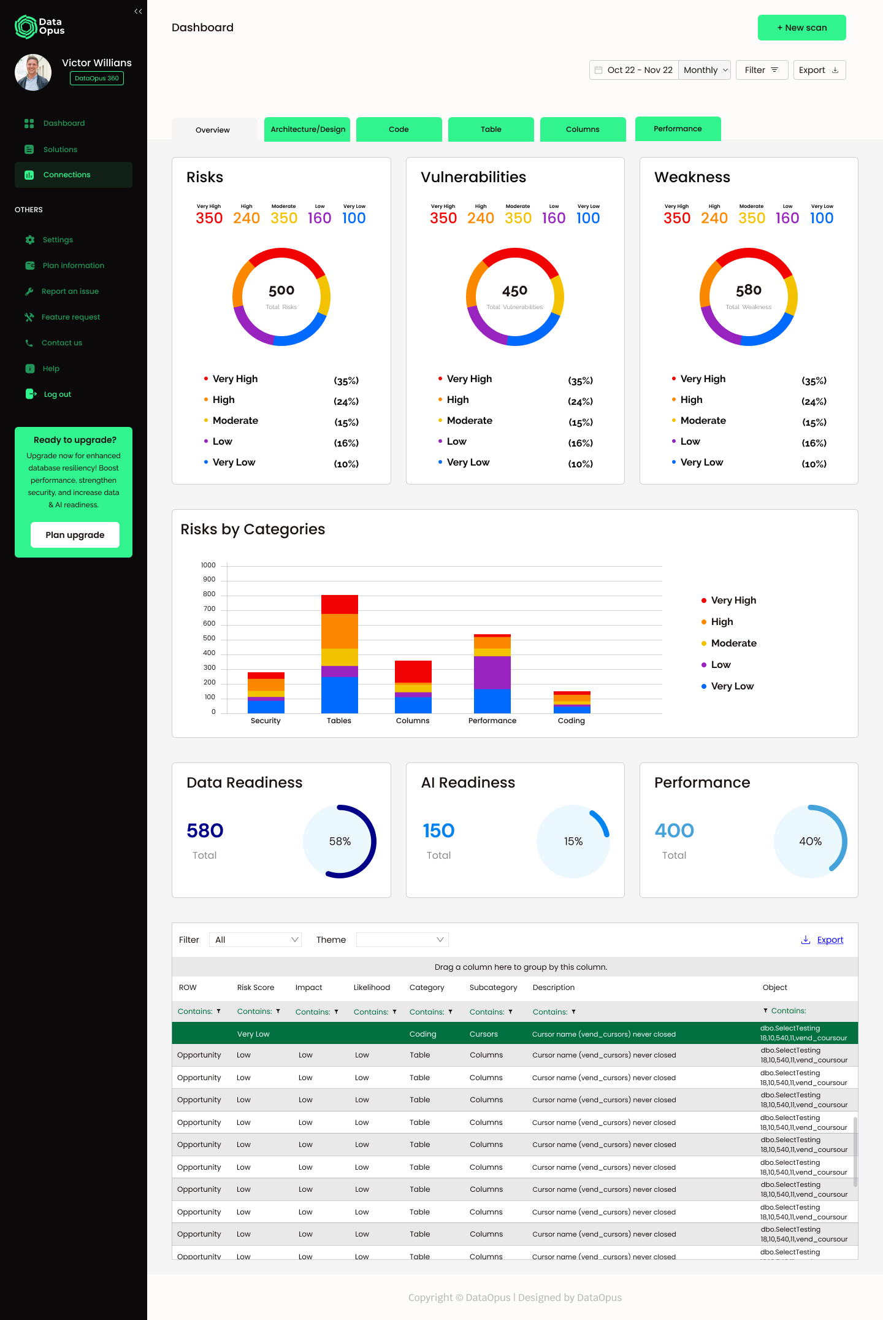Switch to the Code tab

tap(399, 129)
